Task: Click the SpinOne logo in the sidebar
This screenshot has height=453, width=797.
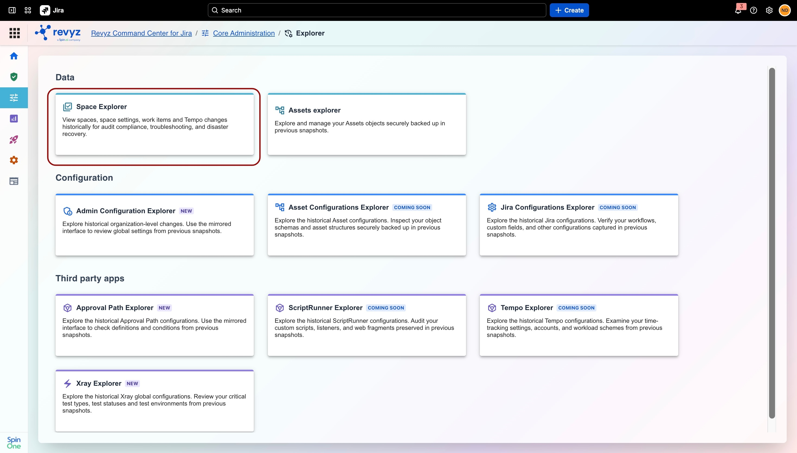Action: (x=14, y=442)
